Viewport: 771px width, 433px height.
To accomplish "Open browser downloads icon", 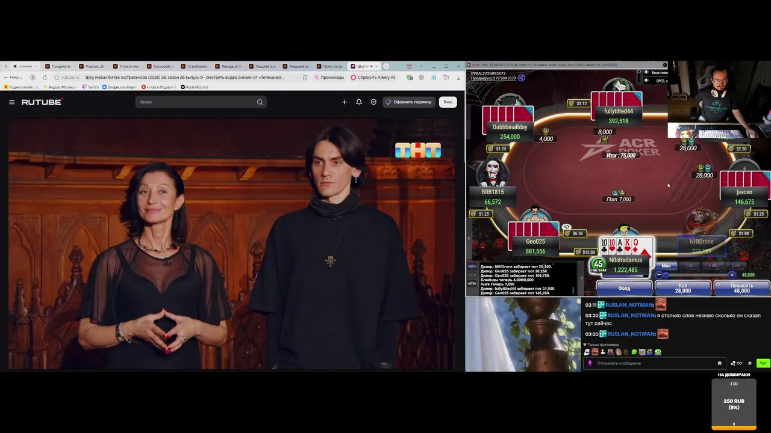I will pyautogui.click(x=458, y=78).
